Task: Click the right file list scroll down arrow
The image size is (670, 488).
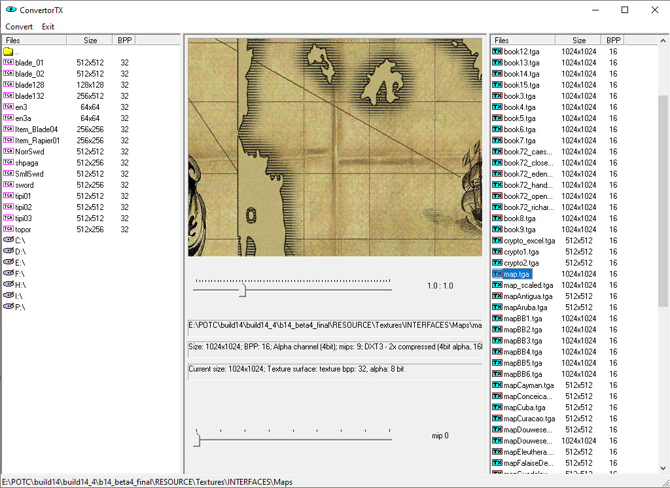Action: click(x=663, y=468)
